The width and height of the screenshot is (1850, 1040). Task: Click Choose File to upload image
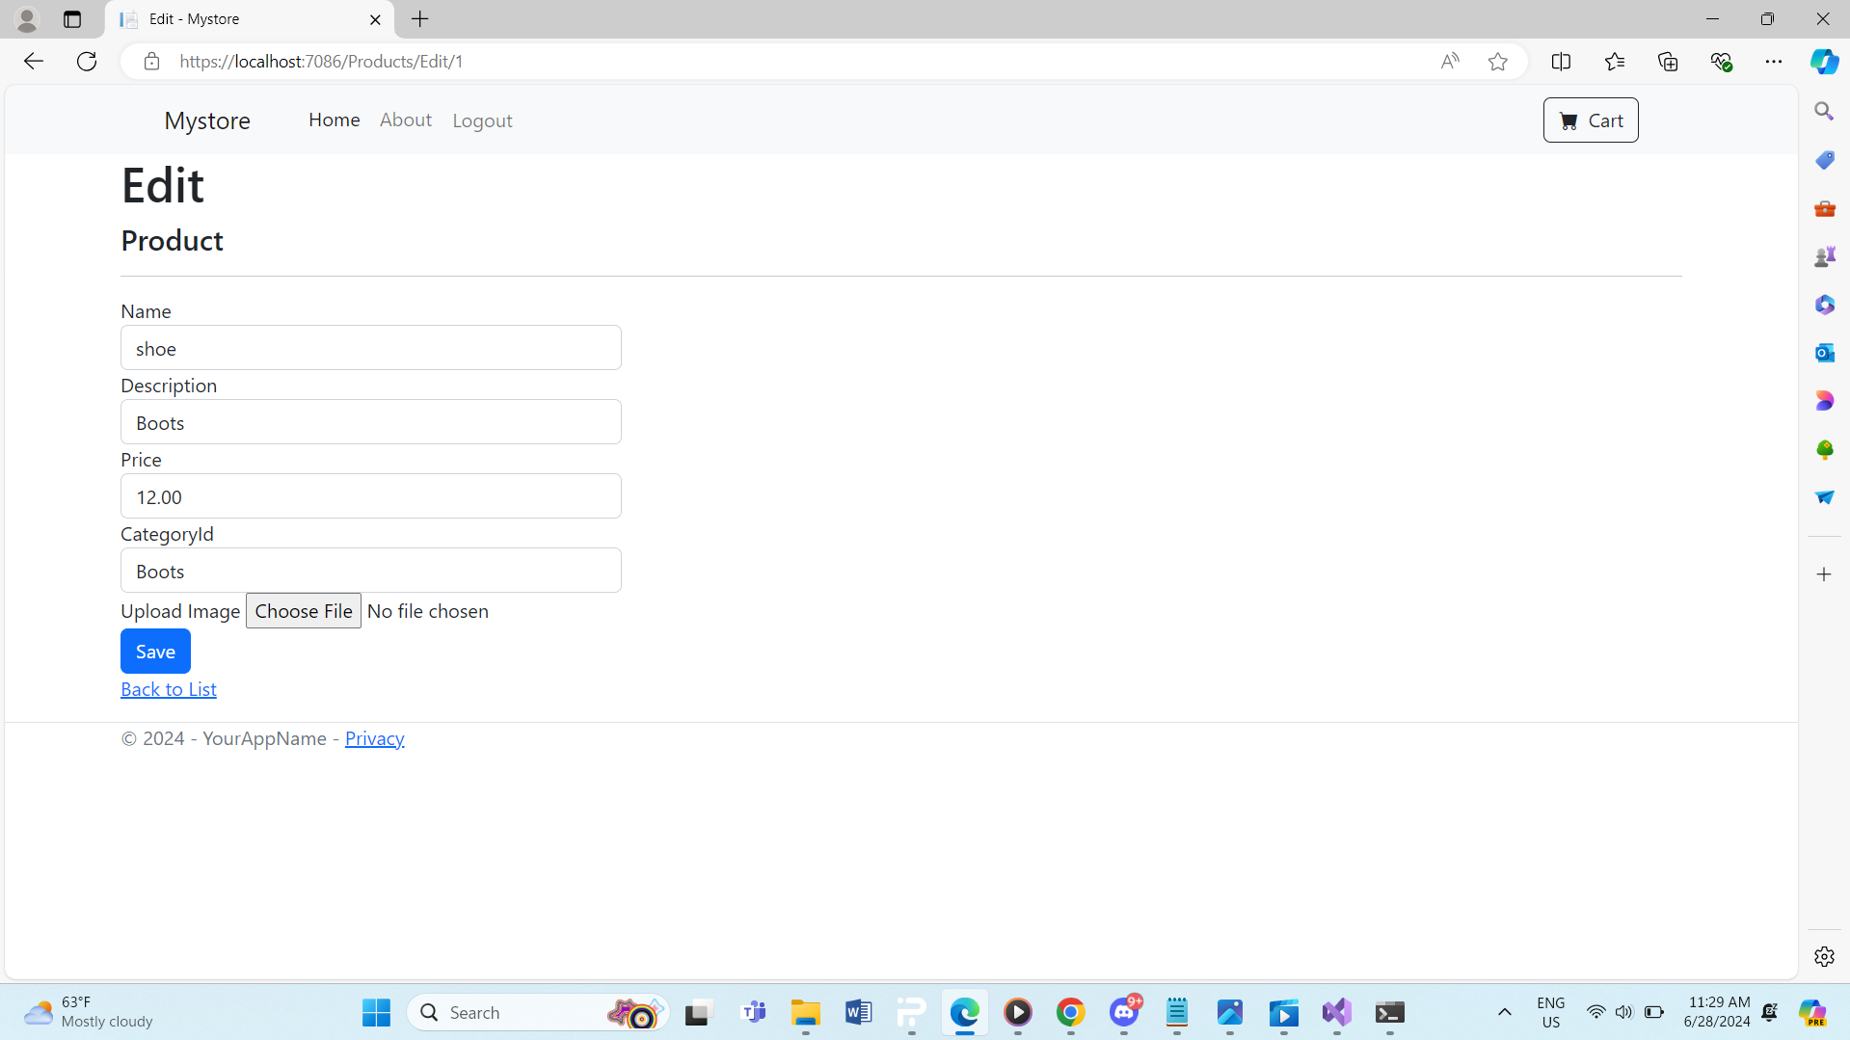(304, 611)
